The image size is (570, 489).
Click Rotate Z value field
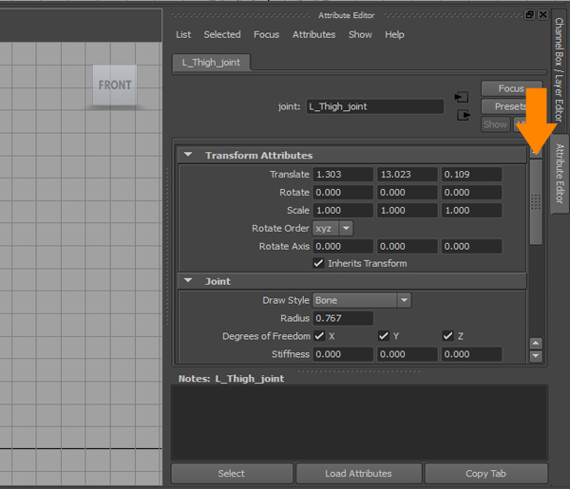(x=471, y=192)
